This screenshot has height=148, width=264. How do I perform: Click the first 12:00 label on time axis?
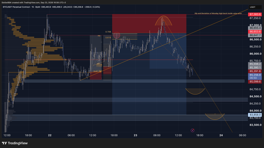(x=7, y=135)
